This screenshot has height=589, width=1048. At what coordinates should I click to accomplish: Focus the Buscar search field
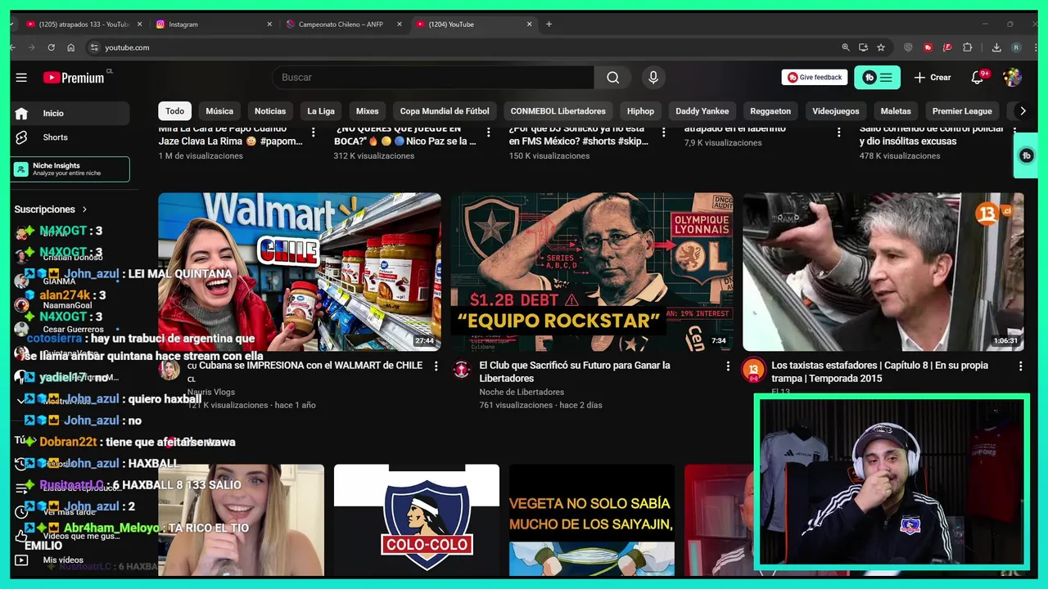433,78
